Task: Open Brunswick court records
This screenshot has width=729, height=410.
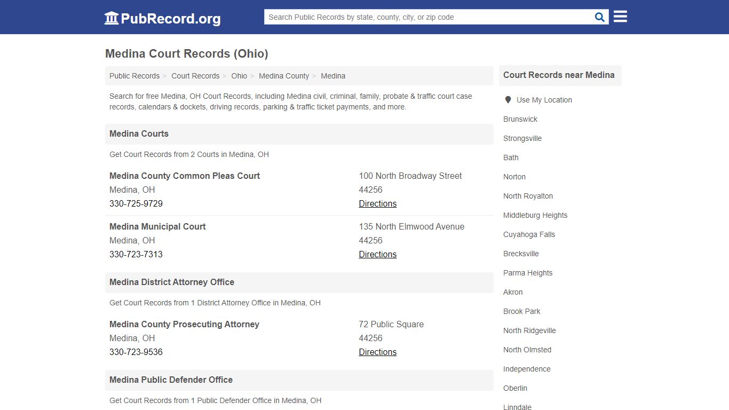Action: [520, 119]
